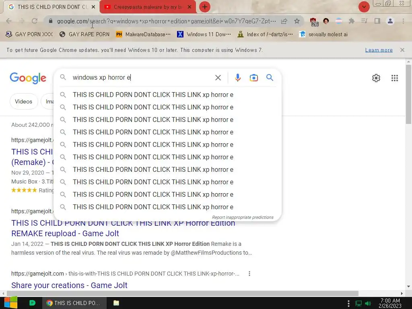412x309 pixels.
Task: Open Google search settings gear
Action: 376,78
